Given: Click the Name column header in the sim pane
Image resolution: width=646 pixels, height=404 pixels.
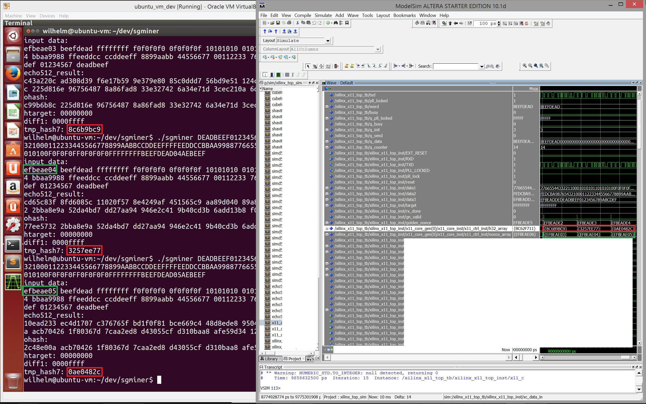Looking at the screenshot, I should point(267,89).
